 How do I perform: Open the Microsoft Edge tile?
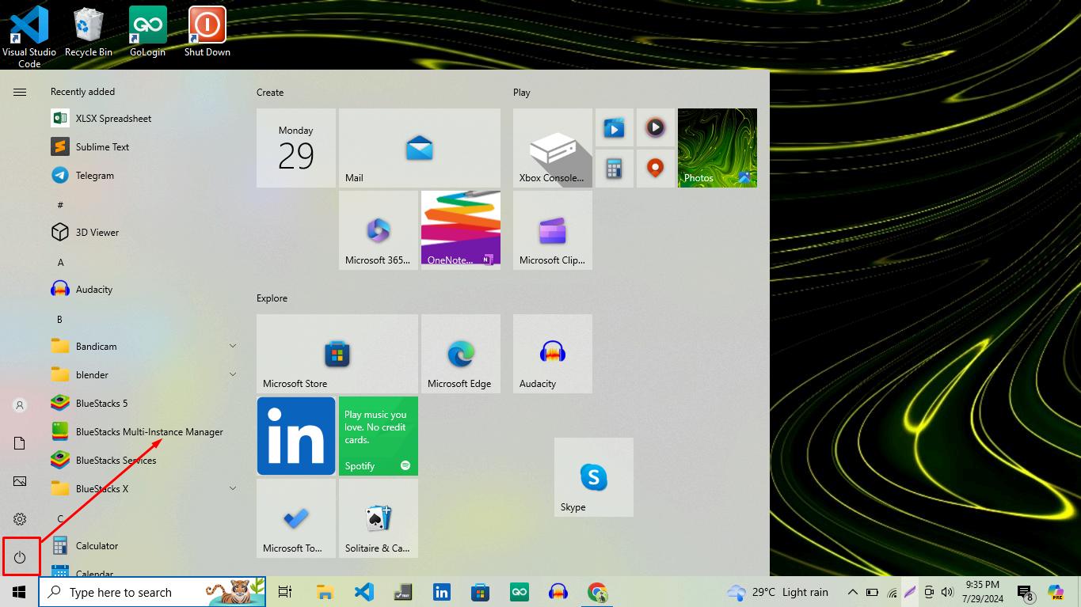[461, 354]
